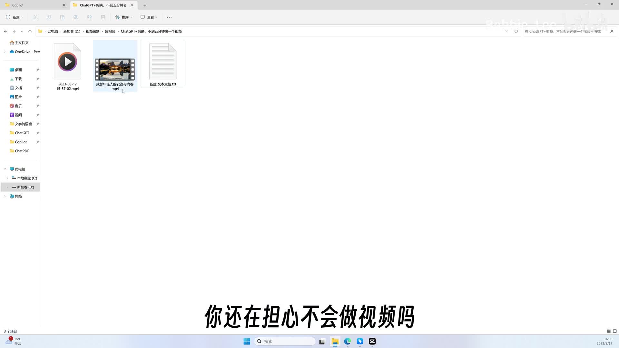Click the three-dots See more icon

point(169,17)
